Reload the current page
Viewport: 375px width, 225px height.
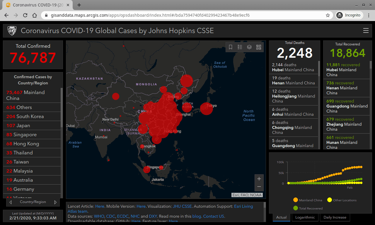pos(25,15)
